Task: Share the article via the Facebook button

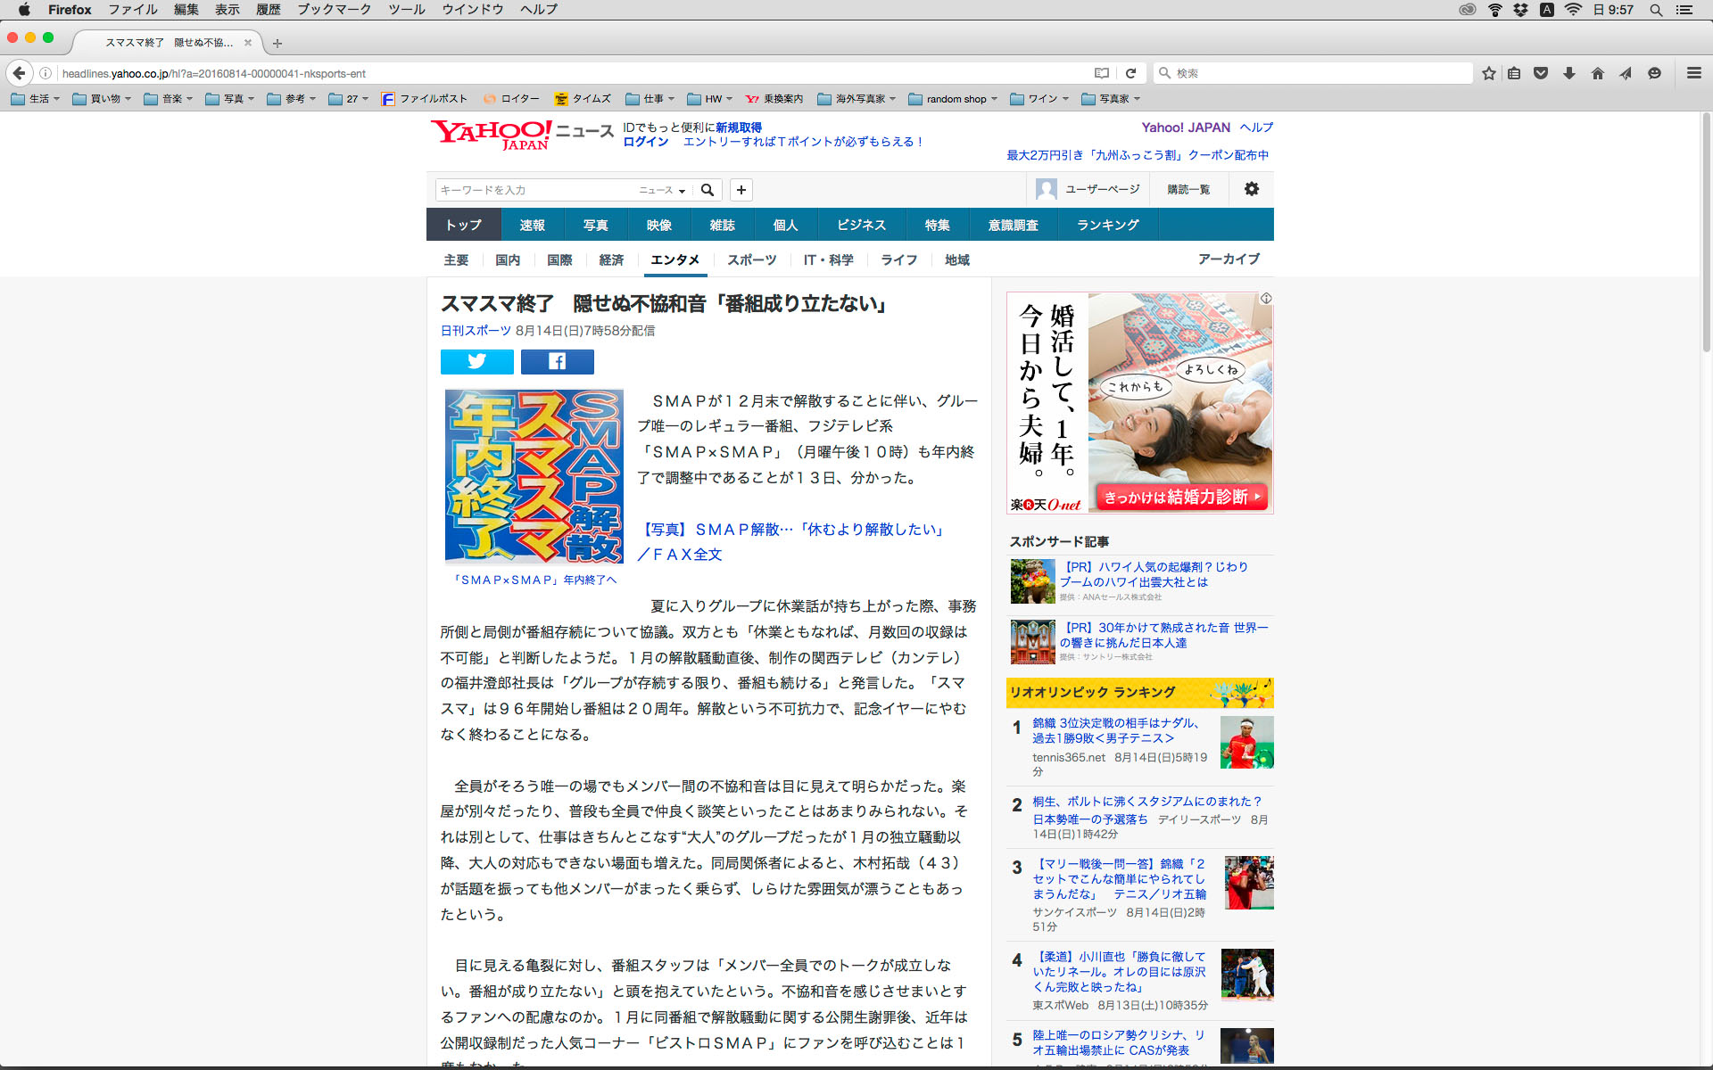Action: 557,361
